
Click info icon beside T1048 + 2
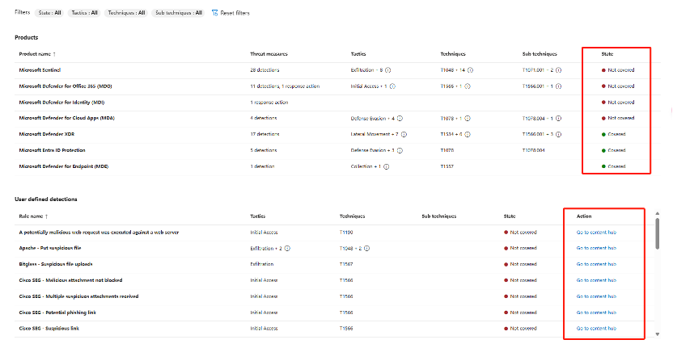pyautogui.click(x=367, y=249)
